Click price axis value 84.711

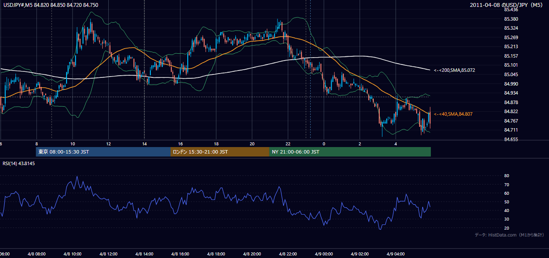point(511,130)
